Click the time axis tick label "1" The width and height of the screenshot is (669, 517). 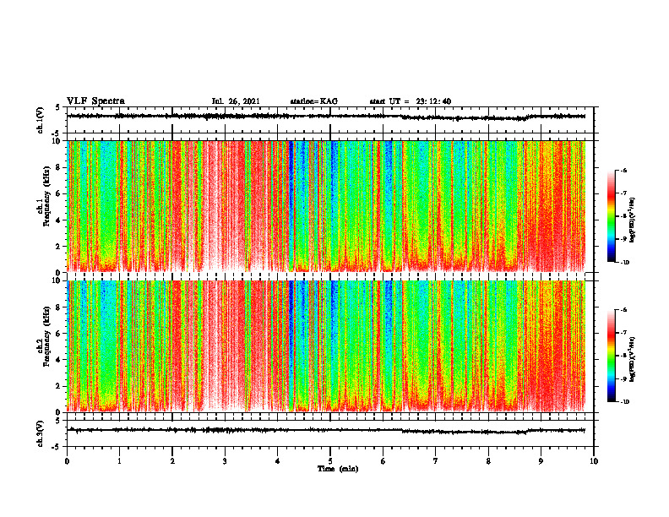[x=119, y=461]
